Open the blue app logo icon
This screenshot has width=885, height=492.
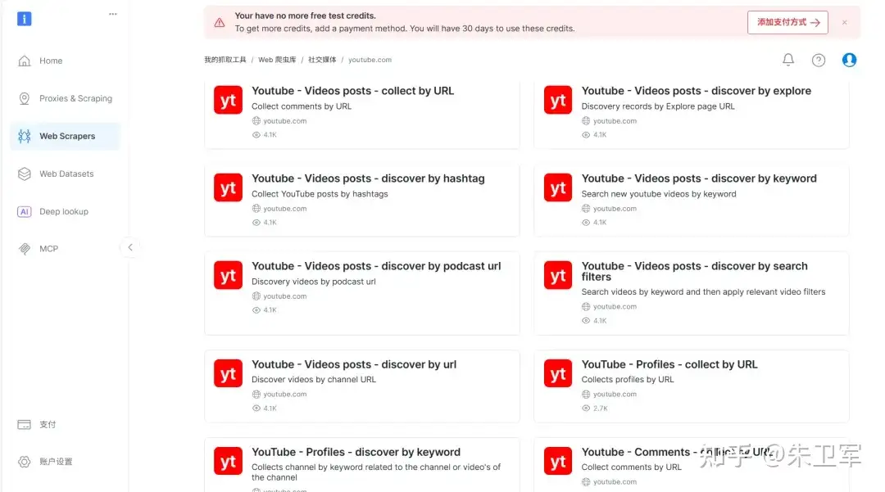coord(25,19)
